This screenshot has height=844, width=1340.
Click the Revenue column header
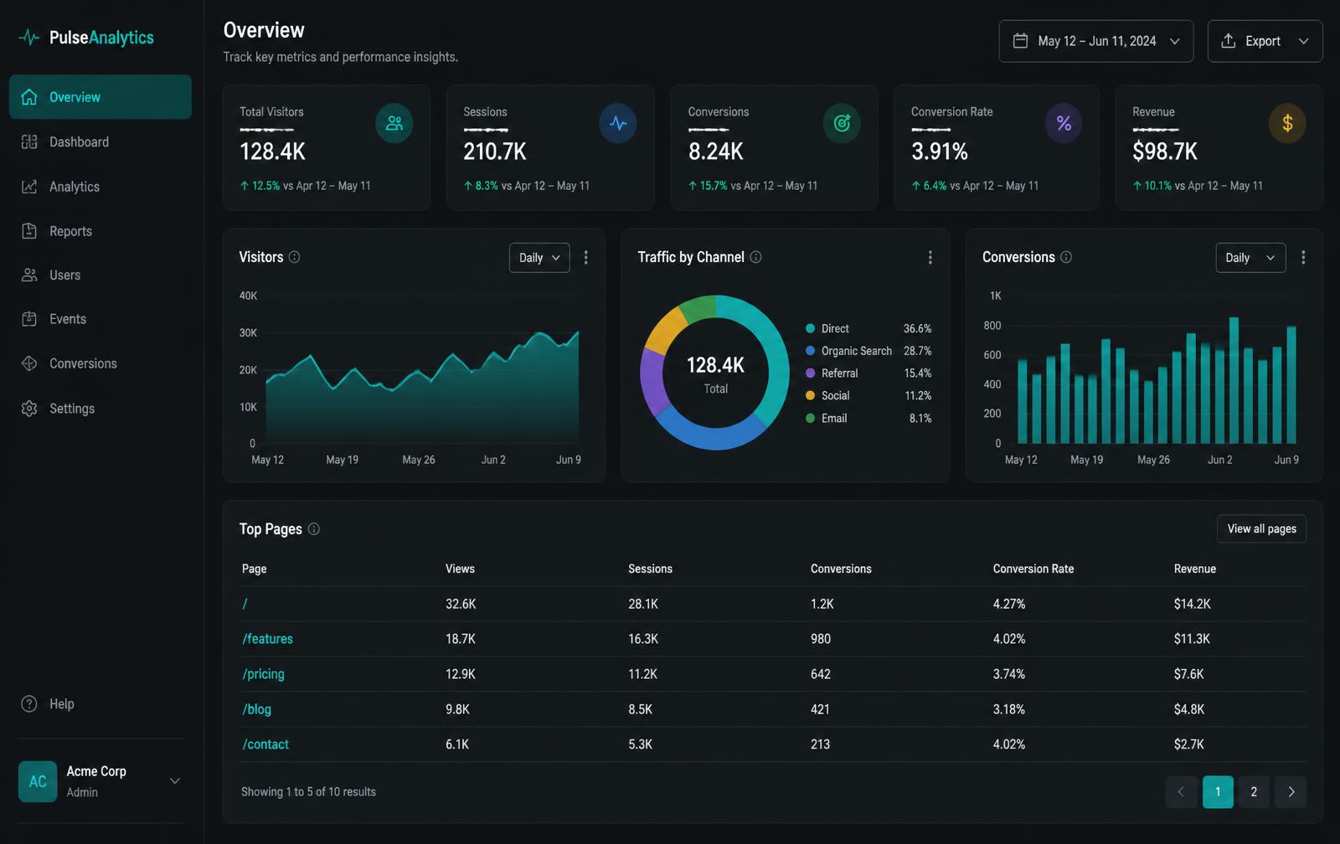tap(1195, 569)
